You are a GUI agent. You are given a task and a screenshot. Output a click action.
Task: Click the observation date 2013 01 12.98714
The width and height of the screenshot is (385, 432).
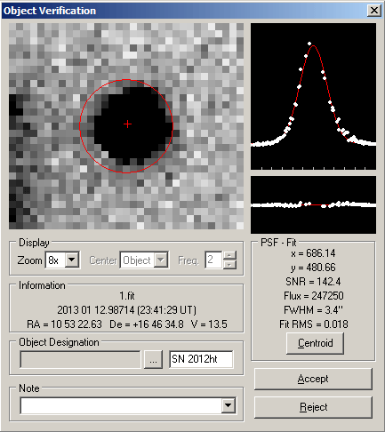pyautogui.click(x=96, y=310)
